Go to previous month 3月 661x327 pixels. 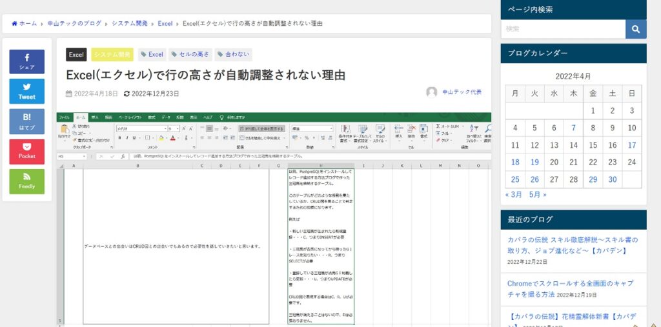[514, 194]
